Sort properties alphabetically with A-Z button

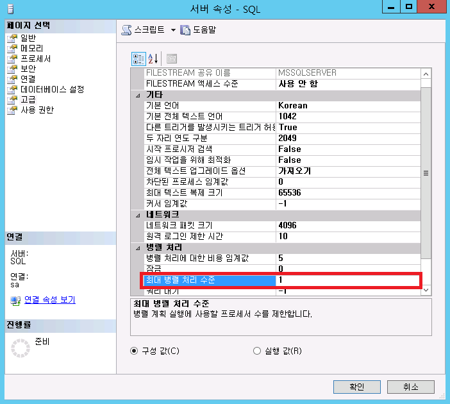point(153,59)
